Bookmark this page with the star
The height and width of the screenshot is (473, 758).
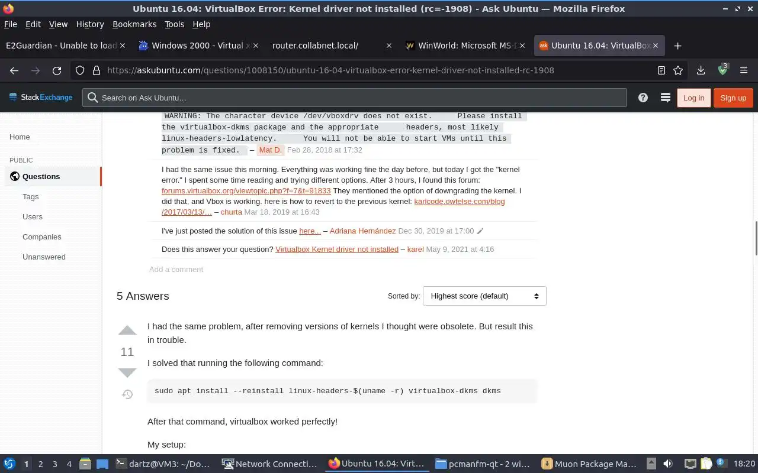coord(678,70)
